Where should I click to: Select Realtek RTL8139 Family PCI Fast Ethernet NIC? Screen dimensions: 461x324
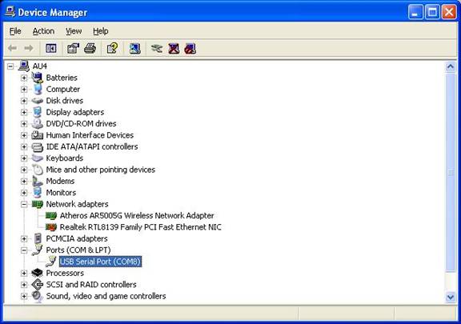point(141,227)
